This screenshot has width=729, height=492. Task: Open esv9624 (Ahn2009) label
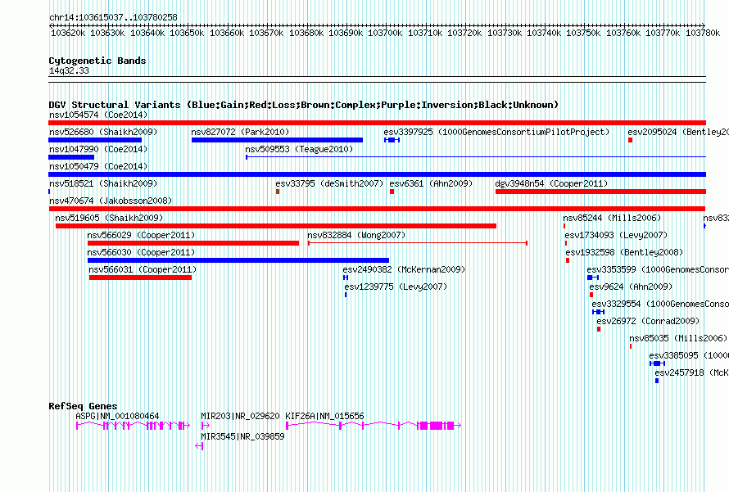tap(631, 287)
